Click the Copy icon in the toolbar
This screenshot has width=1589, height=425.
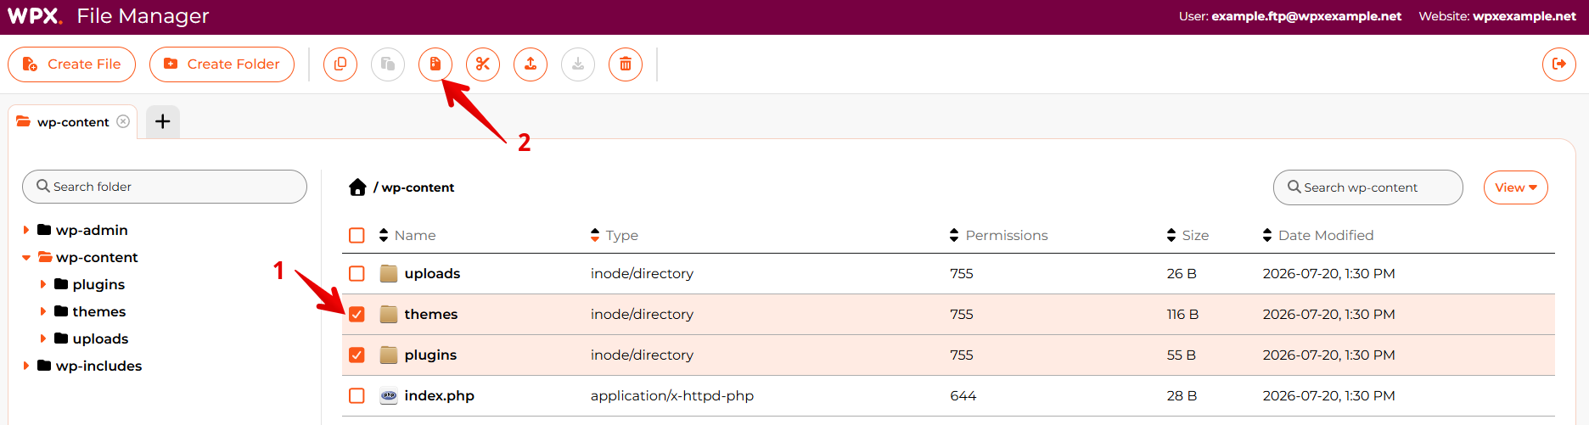point(340,64)
